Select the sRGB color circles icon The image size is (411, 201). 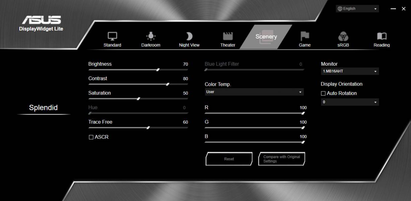[343, 36]
